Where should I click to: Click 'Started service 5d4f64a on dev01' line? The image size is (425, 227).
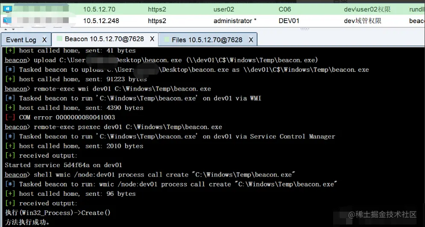coord(63,165)
